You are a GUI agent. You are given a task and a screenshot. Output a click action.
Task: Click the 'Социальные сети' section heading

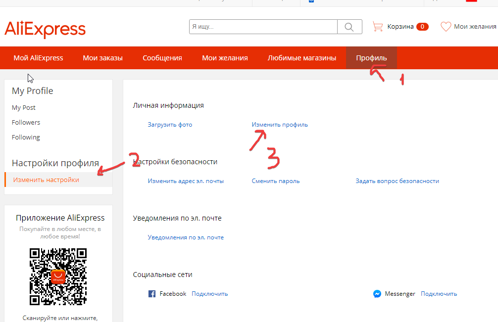pos(162,275)
